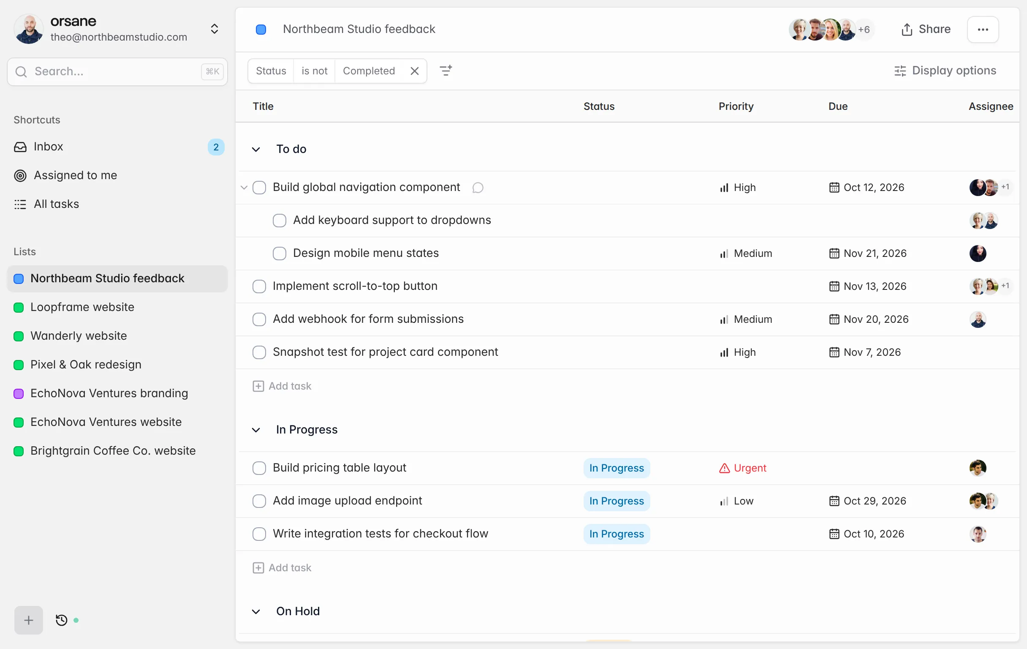The width and height of the screenshot is (1027, 649).
Task: Open Display options
Action: click(945, 71)
